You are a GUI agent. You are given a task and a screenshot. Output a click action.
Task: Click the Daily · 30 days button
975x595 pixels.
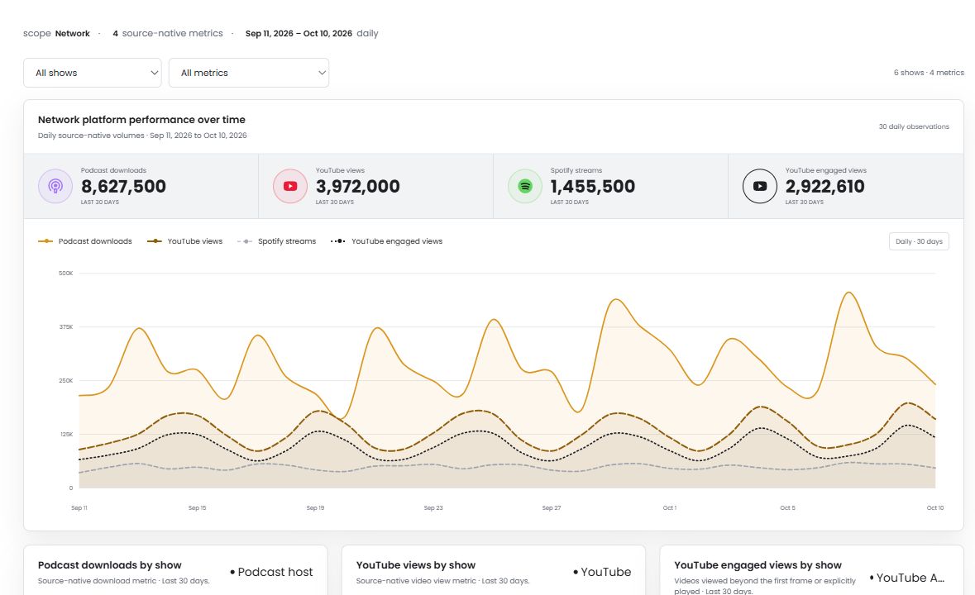click(919, 241)
